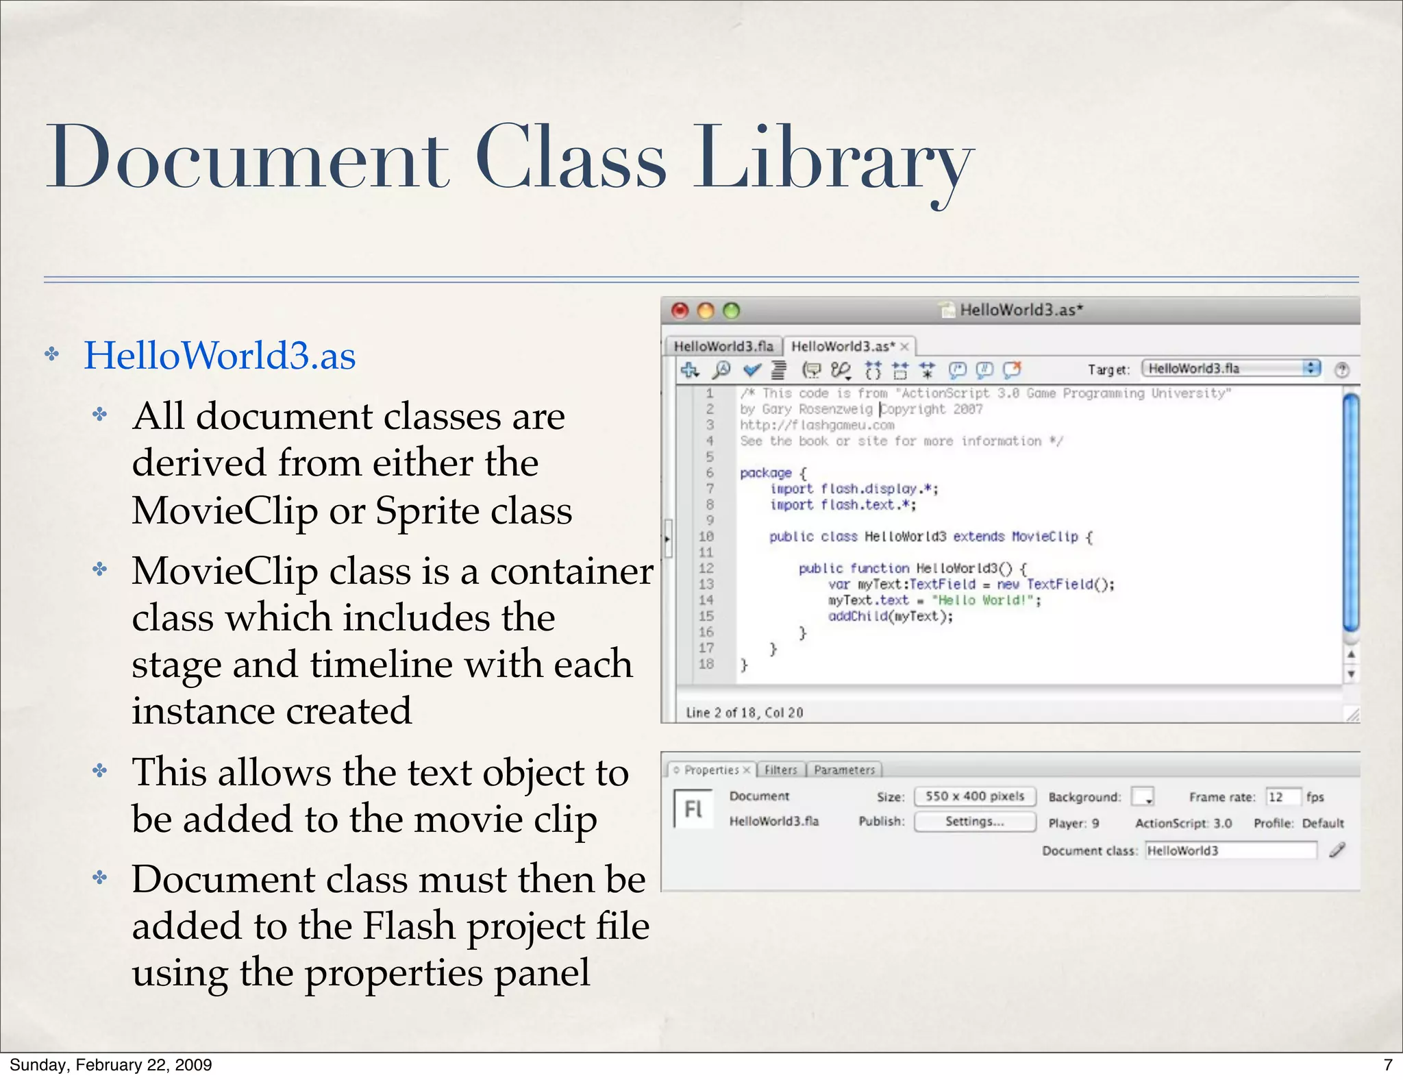Click the Remove comment icon
Image resolution: width=1403 pixels, height=1080 pixels.
coord(1012,371)
